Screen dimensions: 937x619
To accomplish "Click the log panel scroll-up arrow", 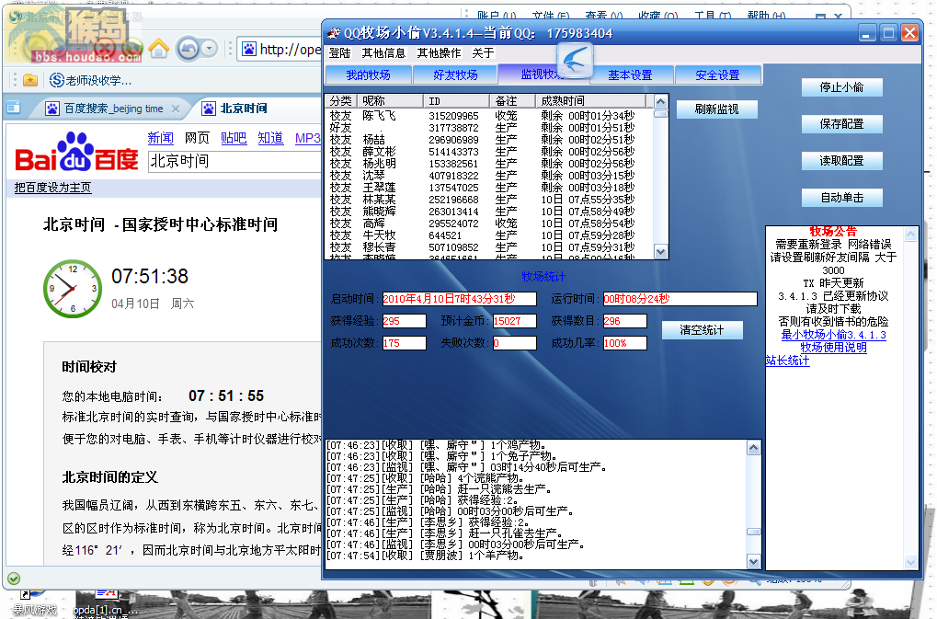I will pyautogui.click(x=753, y=447).
